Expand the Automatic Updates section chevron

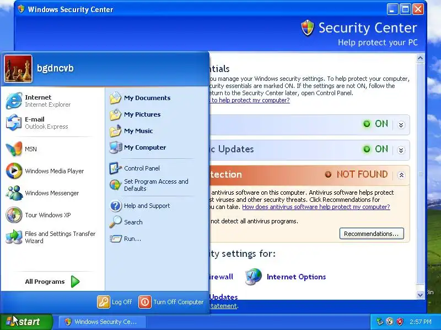401,150
